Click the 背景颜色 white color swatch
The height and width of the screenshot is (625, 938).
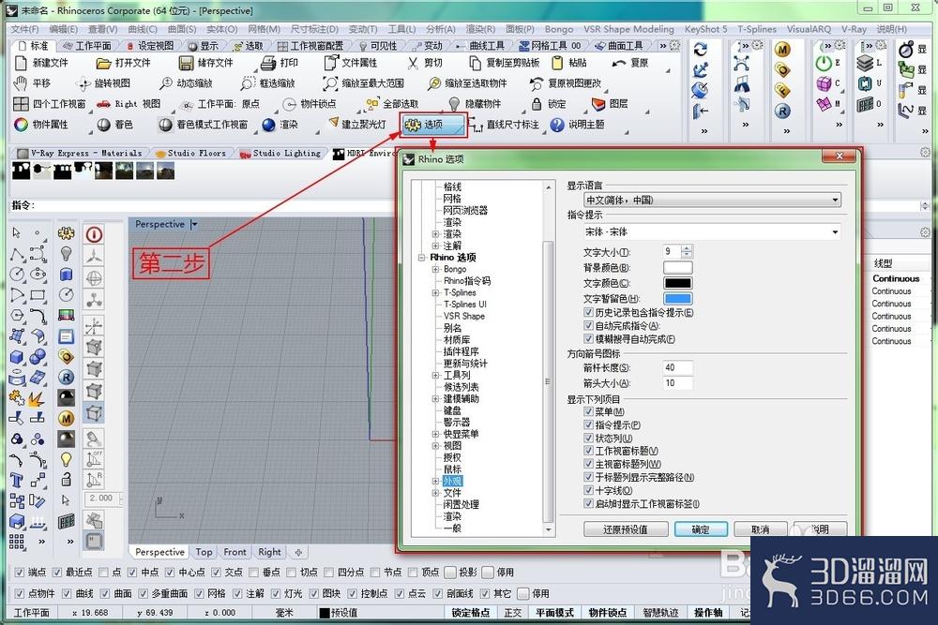point(678,268)
